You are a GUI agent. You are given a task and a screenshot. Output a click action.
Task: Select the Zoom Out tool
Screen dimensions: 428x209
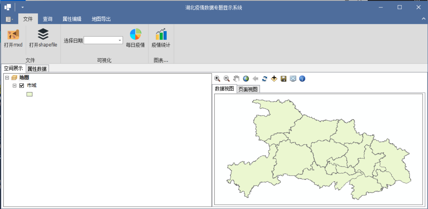click(226, 79)
